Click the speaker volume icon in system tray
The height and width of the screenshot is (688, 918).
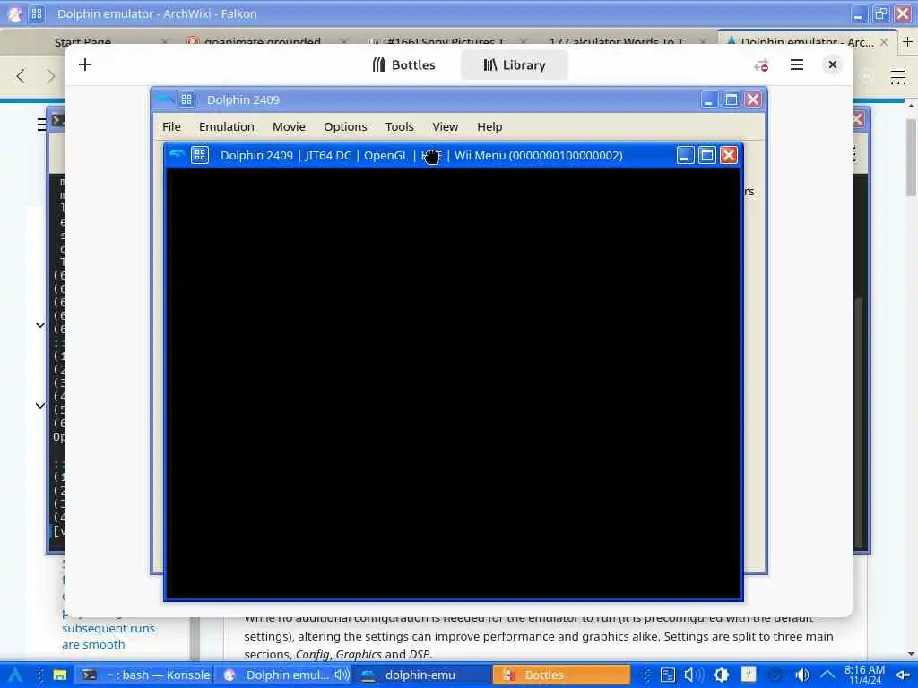coord(693,675)
